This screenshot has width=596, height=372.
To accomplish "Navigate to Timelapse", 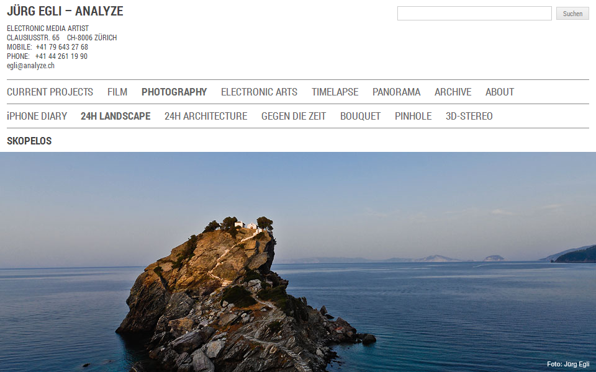I will (335, 92).
